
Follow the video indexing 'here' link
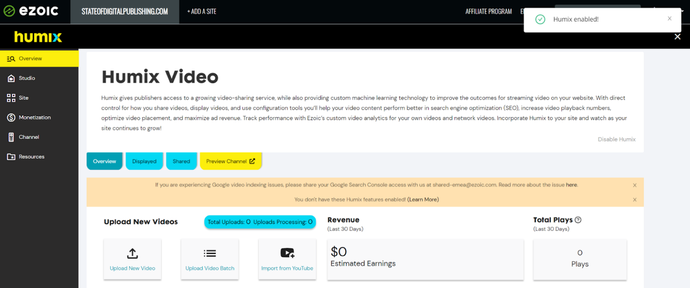571,184
